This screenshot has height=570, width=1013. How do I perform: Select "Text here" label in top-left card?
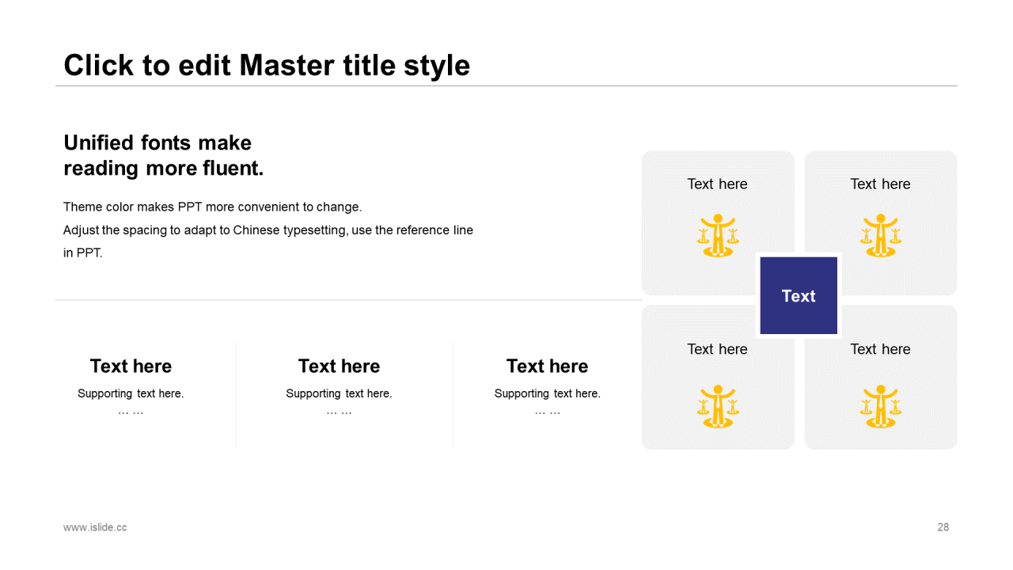pyautogui.click(x=717, y=184)
